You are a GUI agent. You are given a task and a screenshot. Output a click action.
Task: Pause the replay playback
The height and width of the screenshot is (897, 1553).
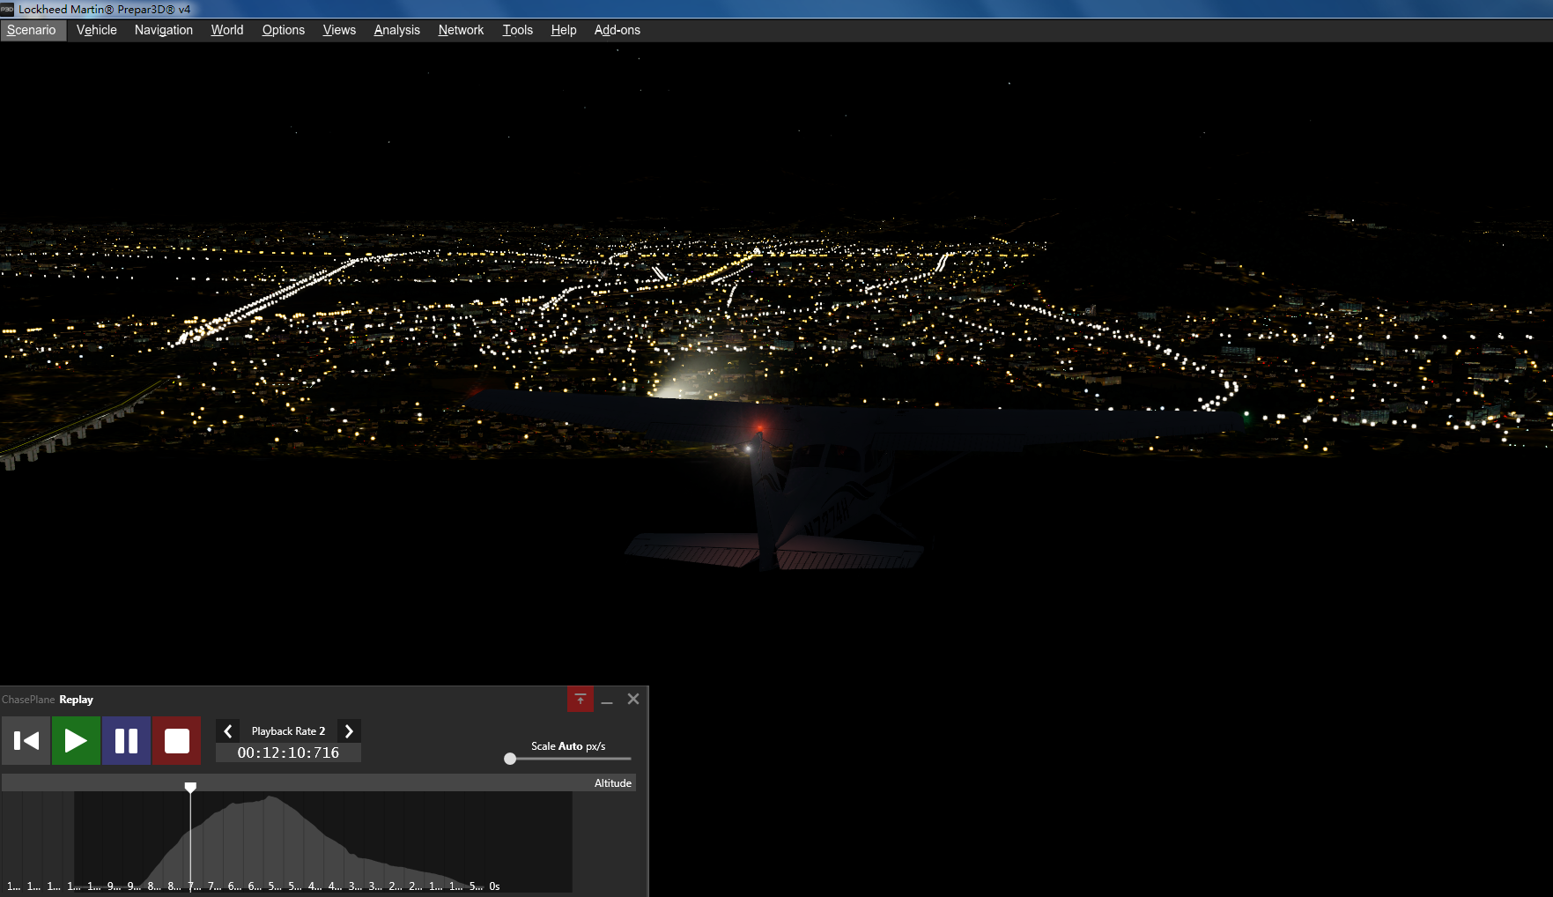(x=126, y=740)
